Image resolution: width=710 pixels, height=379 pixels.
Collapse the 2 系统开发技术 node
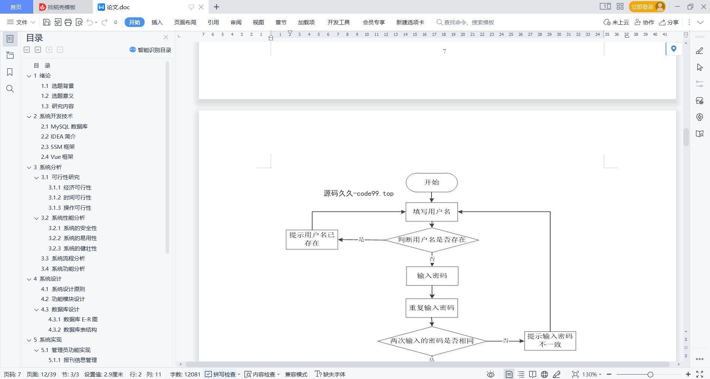[x=29, y=116]
